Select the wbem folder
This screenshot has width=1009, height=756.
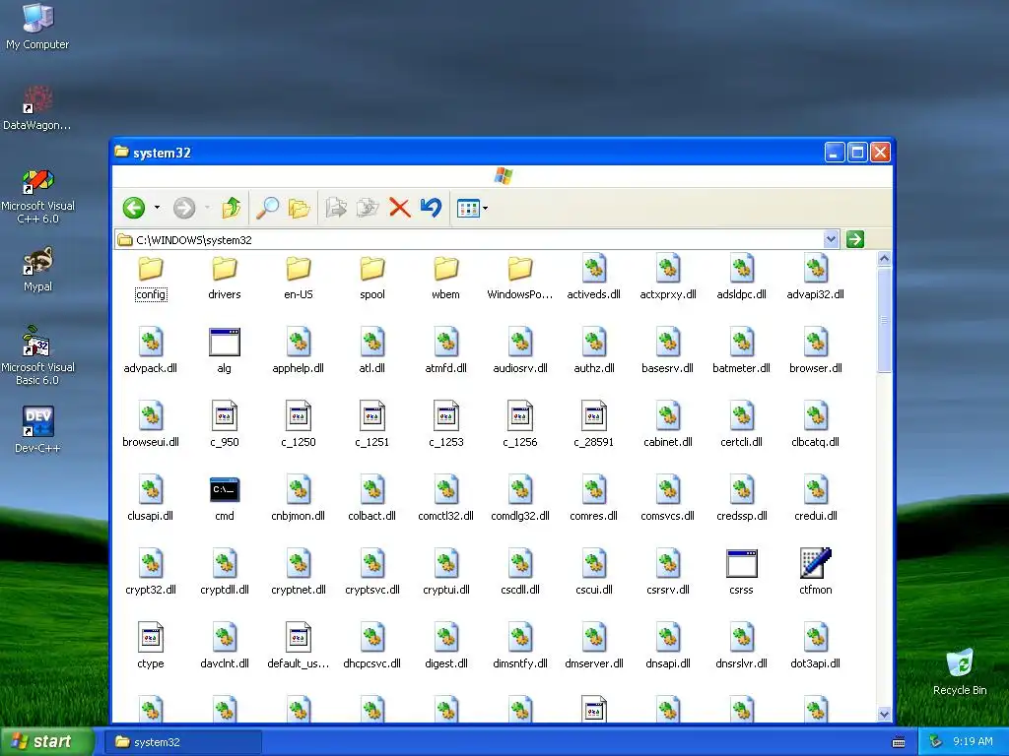point(446,278)
